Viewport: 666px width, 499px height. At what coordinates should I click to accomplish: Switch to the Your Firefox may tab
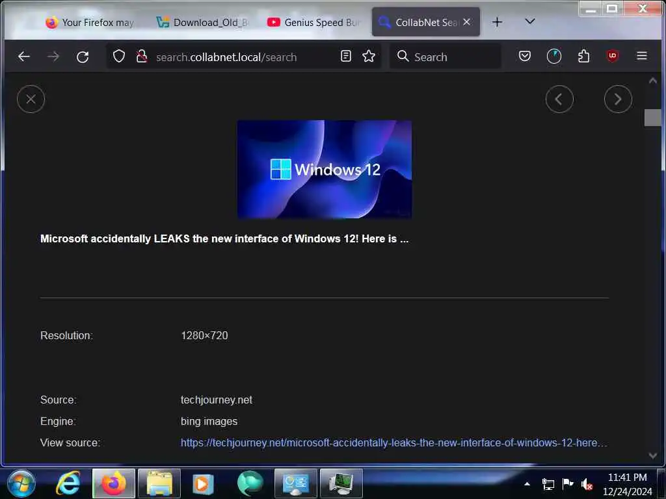point(90,23)
